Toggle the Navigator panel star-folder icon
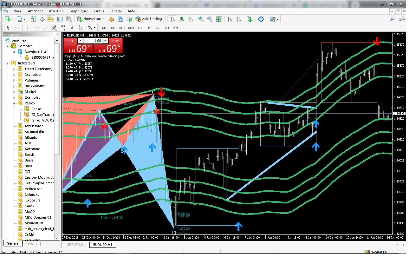The height and width of the screenshot is (257, 409). click(51, 19)
